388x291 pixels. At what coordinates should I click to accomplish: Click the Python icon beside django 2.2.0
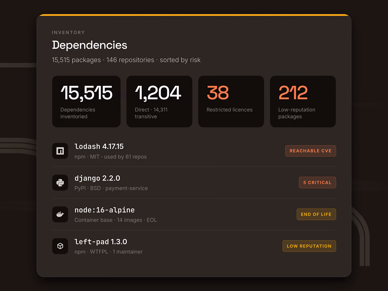(x=60, y=183)
